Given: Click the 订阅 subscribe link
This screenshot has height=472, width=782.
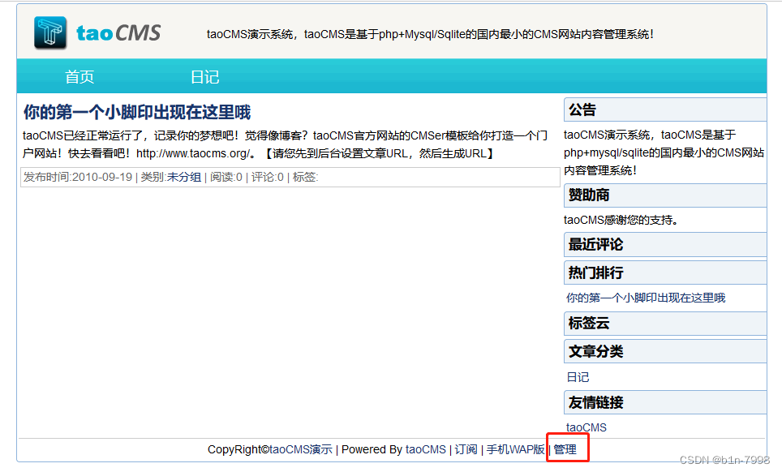Looking at the screenshot, I should tap(466, 449).
